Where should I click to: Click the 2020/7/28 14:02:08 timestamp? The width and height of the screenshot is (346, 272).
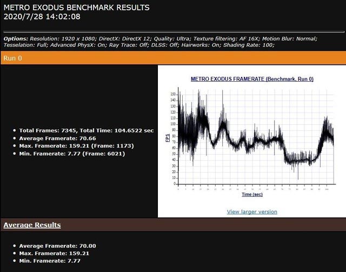point(42,17)
